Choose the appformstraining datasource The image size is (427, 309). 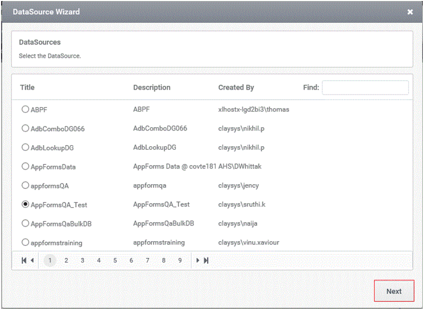[25, 242]
